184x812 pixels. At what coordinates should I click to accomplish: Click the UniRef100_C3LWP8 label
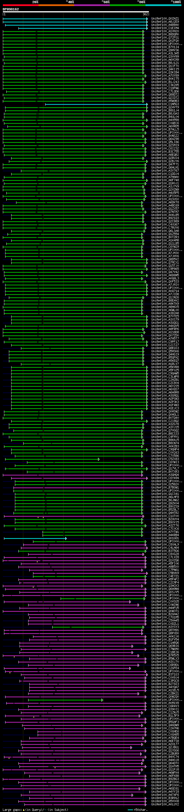pos(165,377)
